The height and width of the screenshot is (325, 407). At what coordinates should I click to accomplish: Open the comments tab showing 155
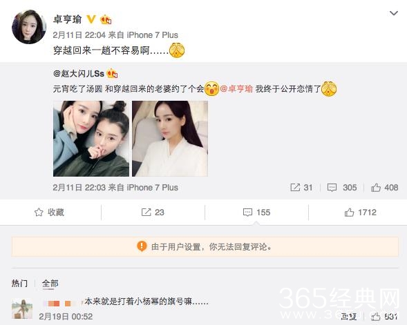coord(256,213)
